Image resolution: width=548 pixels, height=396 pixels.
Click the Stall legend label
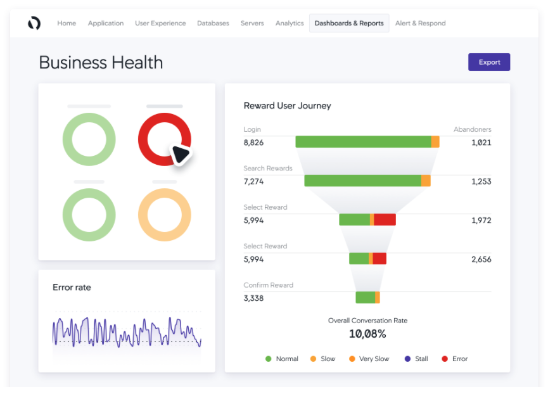(421, 359)
